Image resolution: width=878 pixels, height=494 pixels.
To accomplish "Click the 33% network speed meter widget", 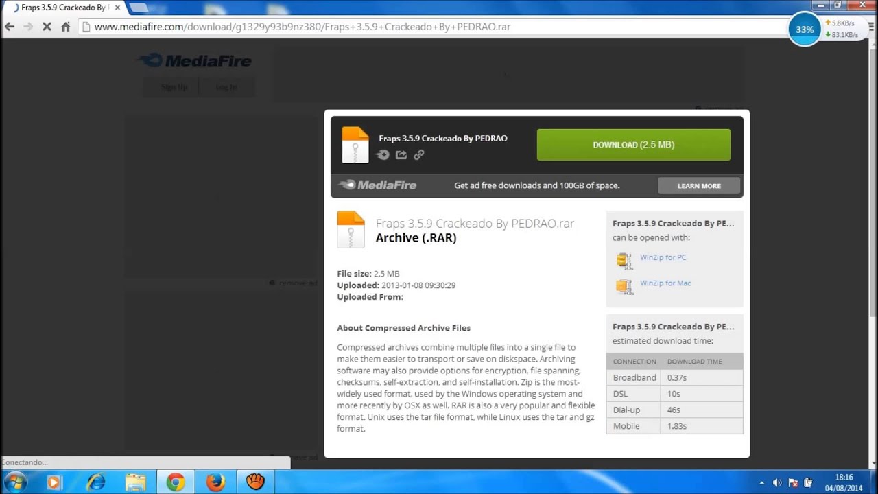I will [805, 30].
